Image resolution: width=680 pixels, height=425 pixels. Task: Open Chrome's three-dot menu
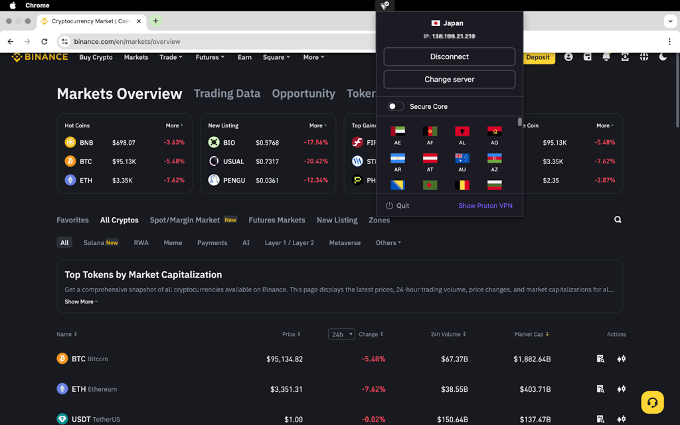point(669,42)
